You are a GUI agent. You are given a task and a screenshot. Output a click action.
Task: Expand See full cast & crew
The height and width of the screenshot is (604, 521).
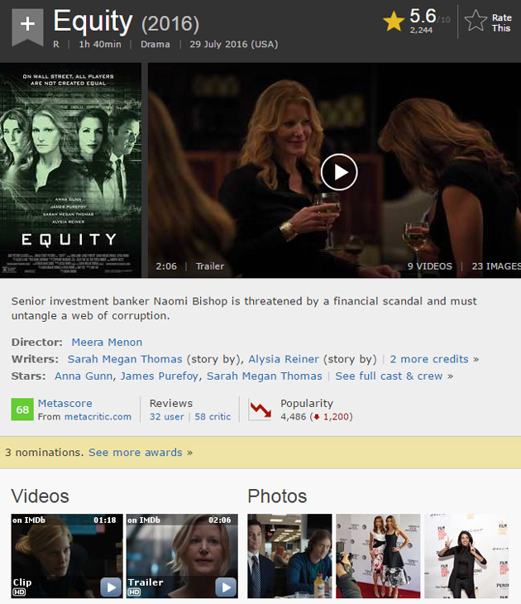tap(394, 376)
